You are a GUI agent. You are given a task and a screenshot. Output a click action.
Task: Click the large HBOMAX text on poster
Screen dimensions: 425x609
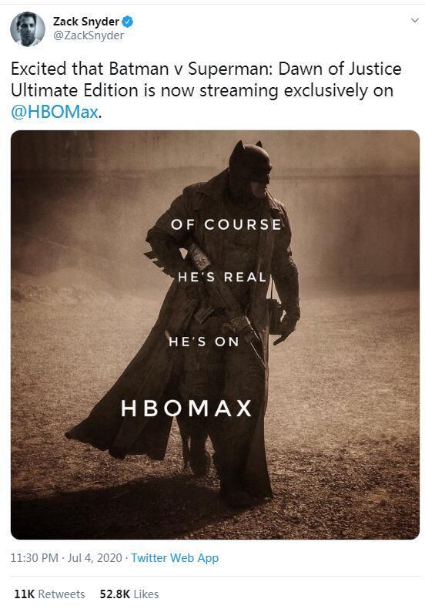pyautogui.click(x=186, y=409)
